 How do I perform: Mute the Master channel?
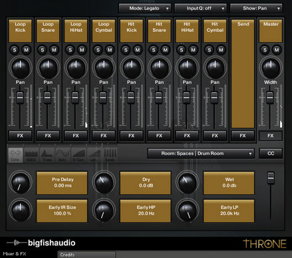pos(277,50)
